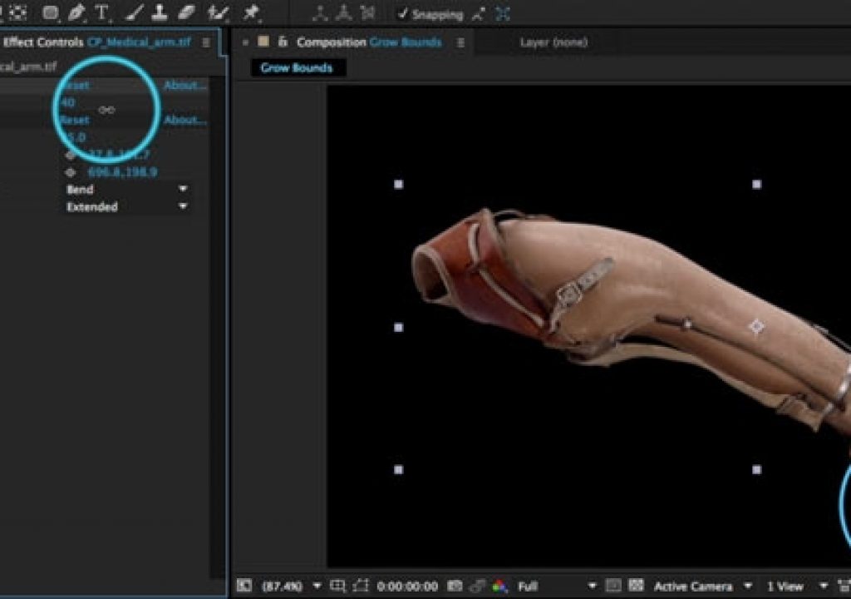This screenshot has height=599, width=851.
Task: Click the top-left layer bounds handle
Action: tap(398, 184)
